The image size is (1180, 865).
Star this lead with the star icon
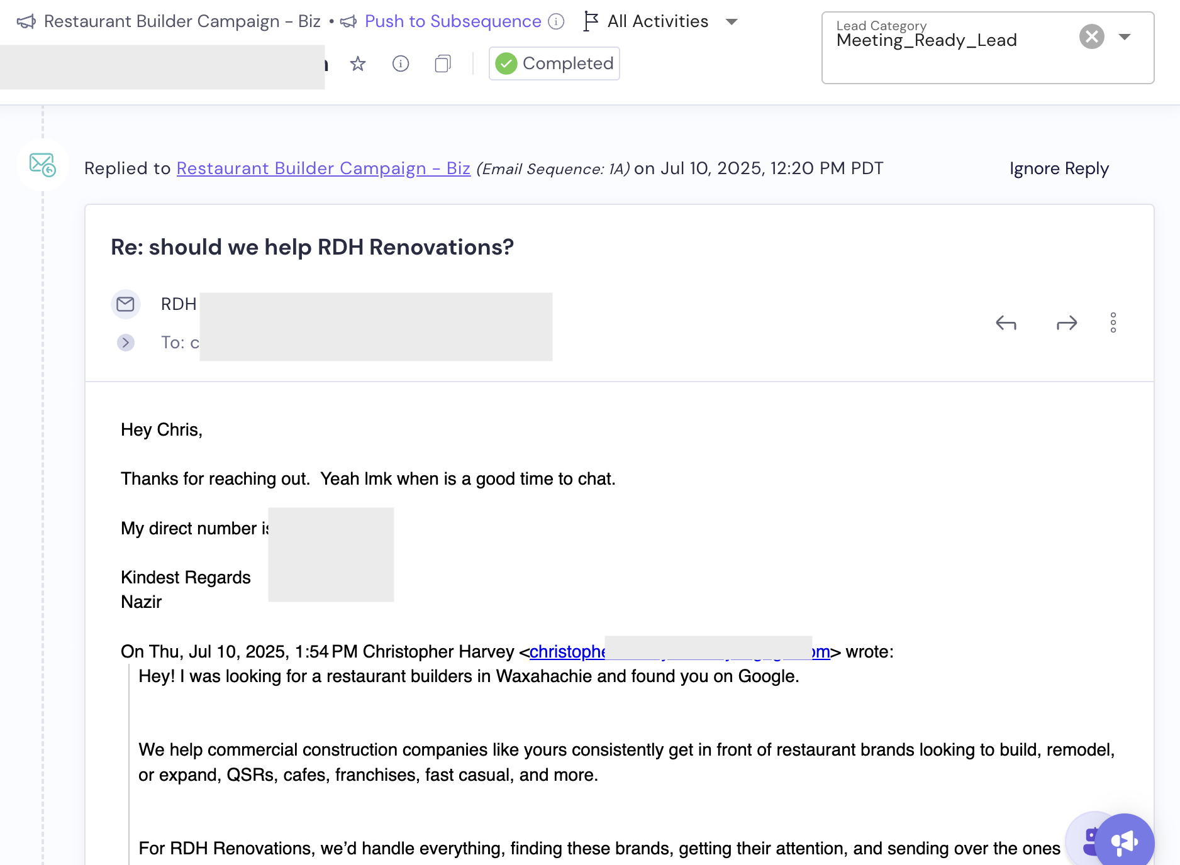click(358, 63)
